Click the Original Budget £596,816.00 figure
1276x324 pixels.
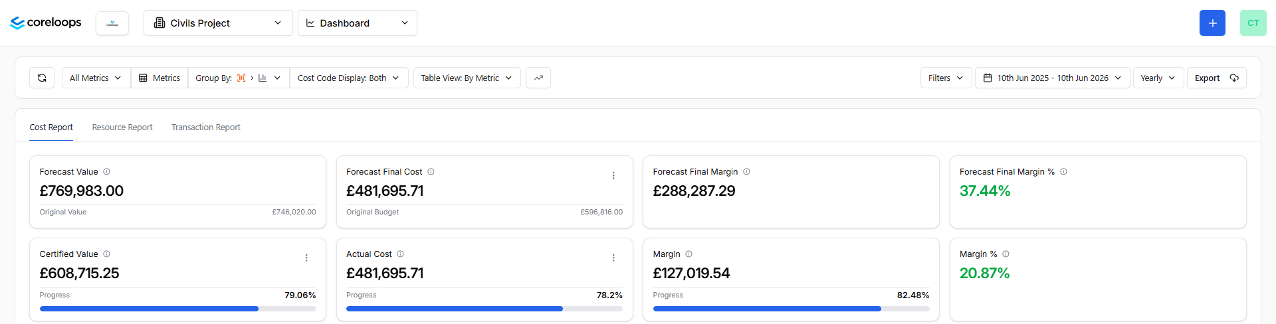click(x=601, y=212)
